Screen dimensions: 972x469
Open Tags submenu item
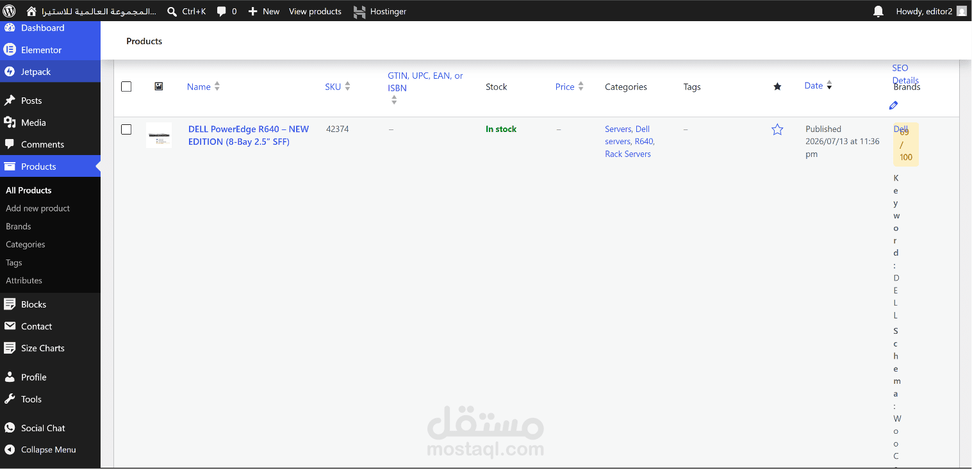[14, 262]
